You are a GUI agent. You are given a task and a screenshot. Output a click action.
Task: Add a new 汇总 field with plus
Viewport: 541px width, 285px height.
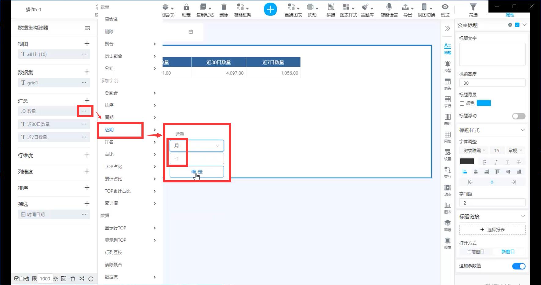(87, 100)
